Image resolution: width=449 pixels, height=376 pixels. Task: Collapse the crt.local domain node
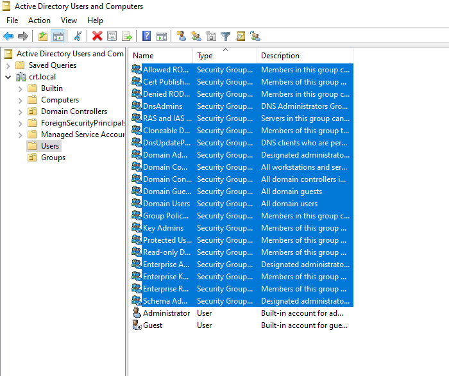coord(8,77)
